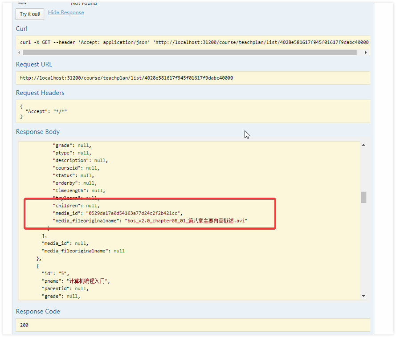Image resolution: width=396 pixels, height=337 pixels.
Task: Click the bos_v2.0_chapter08_01 .avi file name value
Action: point(186,221)
